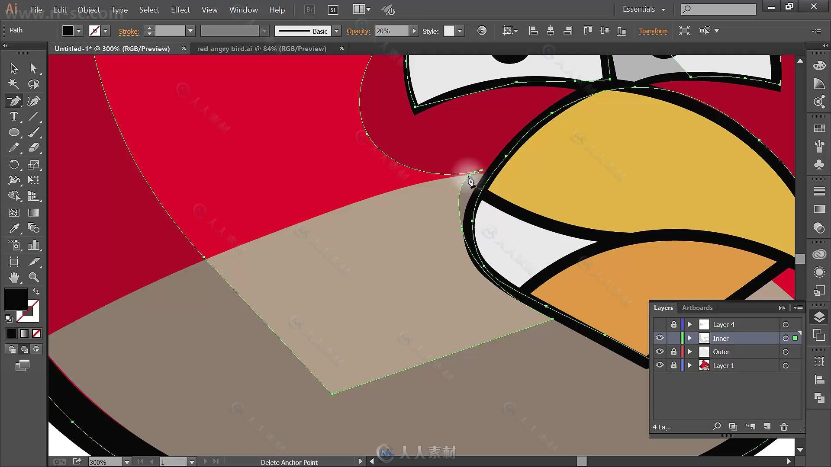The height and width of the screenshot is (467, 831).
Task: Switch to Layers tab in panel
Action: pyautogui.click(x=663, y=307)
